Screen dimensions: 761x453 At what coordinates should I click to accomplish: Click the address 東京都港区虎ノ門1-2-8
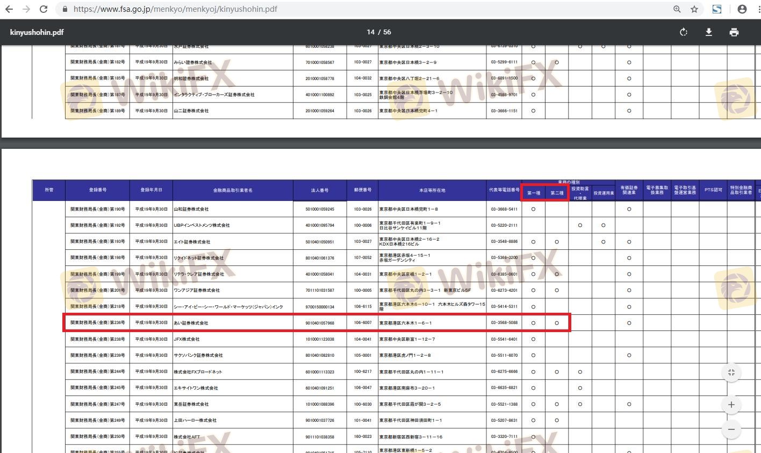405,355
